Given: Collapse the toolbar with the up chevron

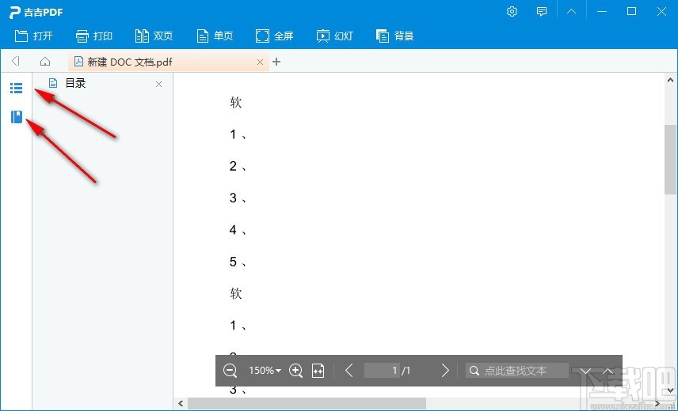Looking at the screenshot, I should [x=571, y=12].
